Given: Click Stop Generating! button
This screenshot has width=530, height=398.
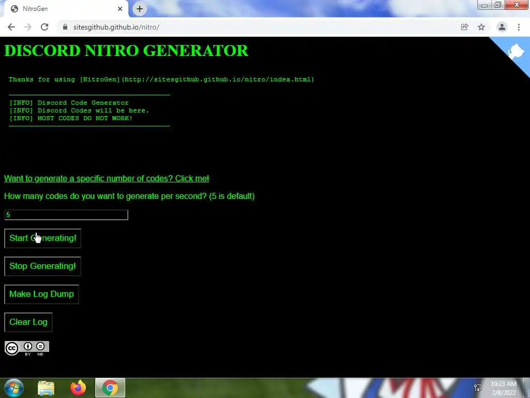Looking at the screenshot, I should (x=42, y=266).
